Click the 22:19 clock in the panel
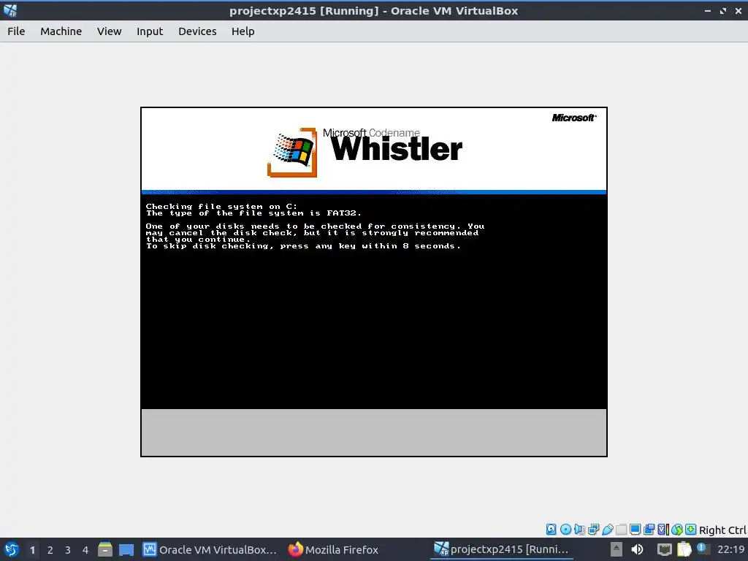Image resolution: width=748 pixels, height=561 pixels. pyautogui.click(x=730, y=550)
